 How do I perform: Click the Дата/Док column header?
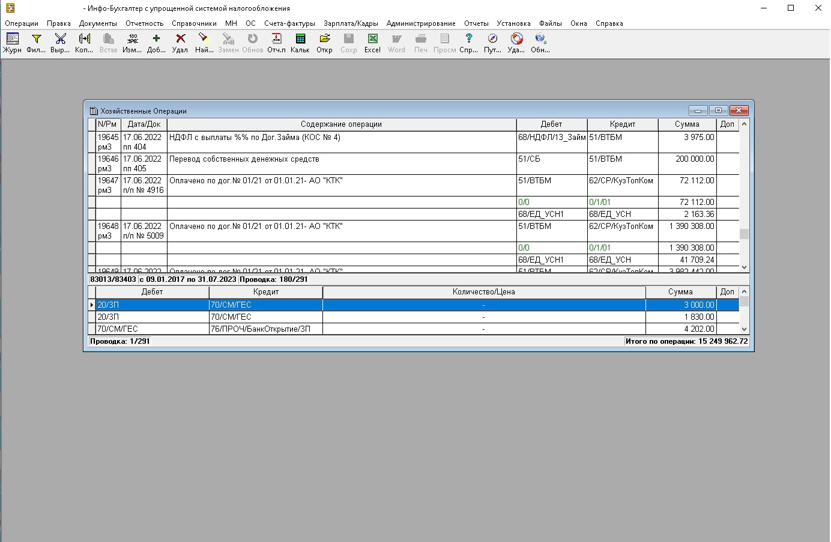point(144,124)
